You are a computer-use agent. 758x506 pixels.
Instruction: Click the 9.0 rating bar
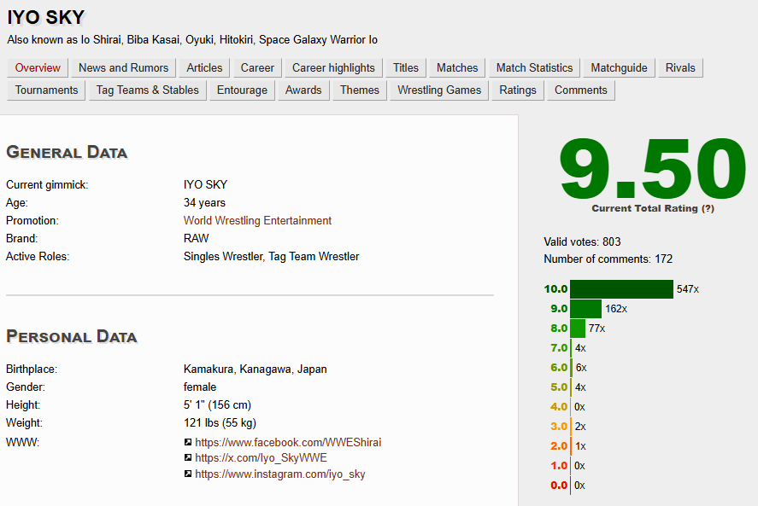[586, 309]
